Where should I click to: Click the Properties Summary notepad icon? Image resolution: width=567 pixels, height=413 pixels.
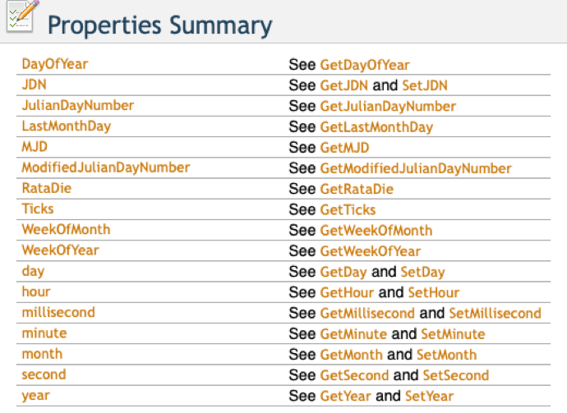point(21,18)
